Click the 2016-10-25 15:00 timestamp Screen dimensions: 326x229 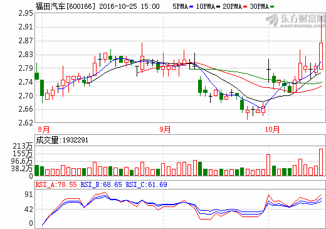pyautogui.click(x=129, y=6)
